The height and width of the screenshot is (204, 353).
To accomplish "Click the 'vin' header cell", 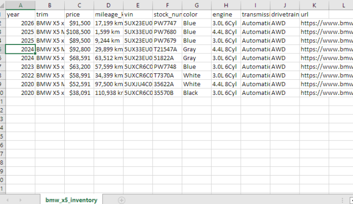I will (138, 14).
